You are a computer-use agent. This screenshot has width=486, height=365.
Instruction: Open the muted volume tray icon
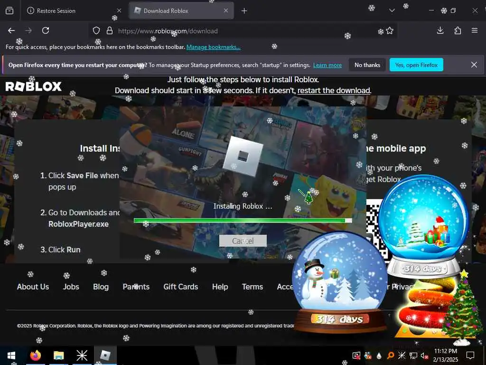pyautogui.click(x=424, y=355)
